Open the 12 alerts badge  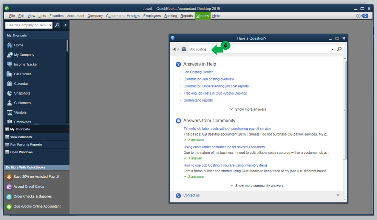pyautogui.click(x=365, y=16)
